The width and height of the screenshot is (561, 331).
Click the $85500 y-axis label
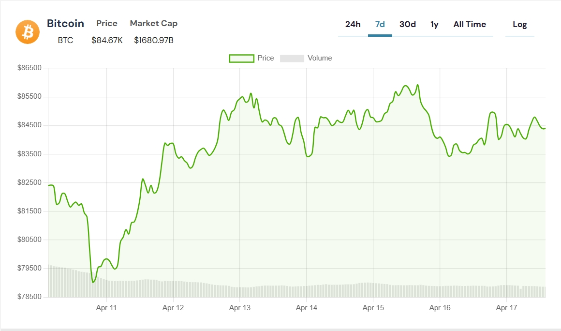tap(30, 96)
